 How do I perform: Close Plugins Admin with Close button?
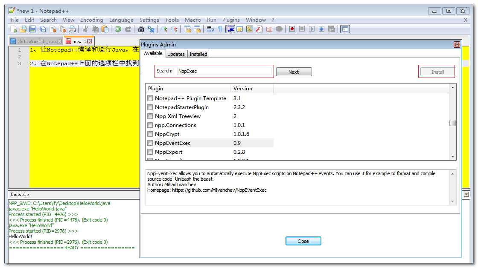click(303, 241)
